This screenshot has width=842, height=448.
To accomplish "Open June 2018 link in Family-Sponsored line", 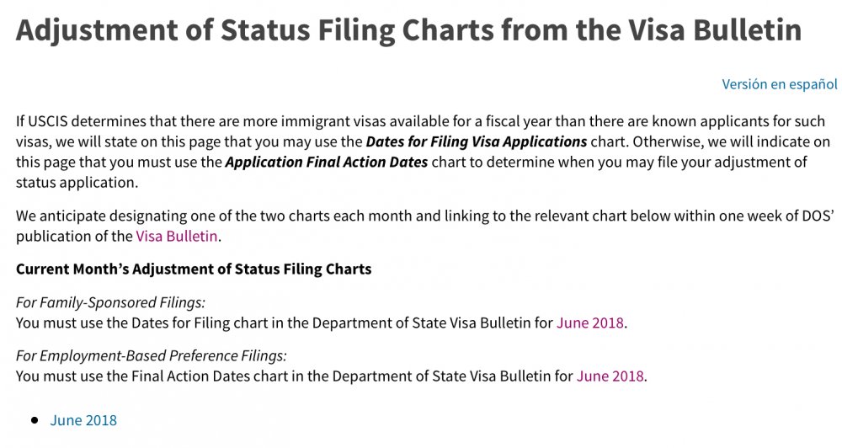I will [590, 323].
